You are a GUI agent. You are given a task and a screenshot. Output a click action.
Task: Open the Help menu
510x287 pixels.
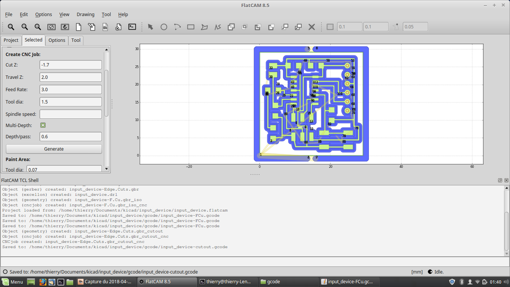123,14
